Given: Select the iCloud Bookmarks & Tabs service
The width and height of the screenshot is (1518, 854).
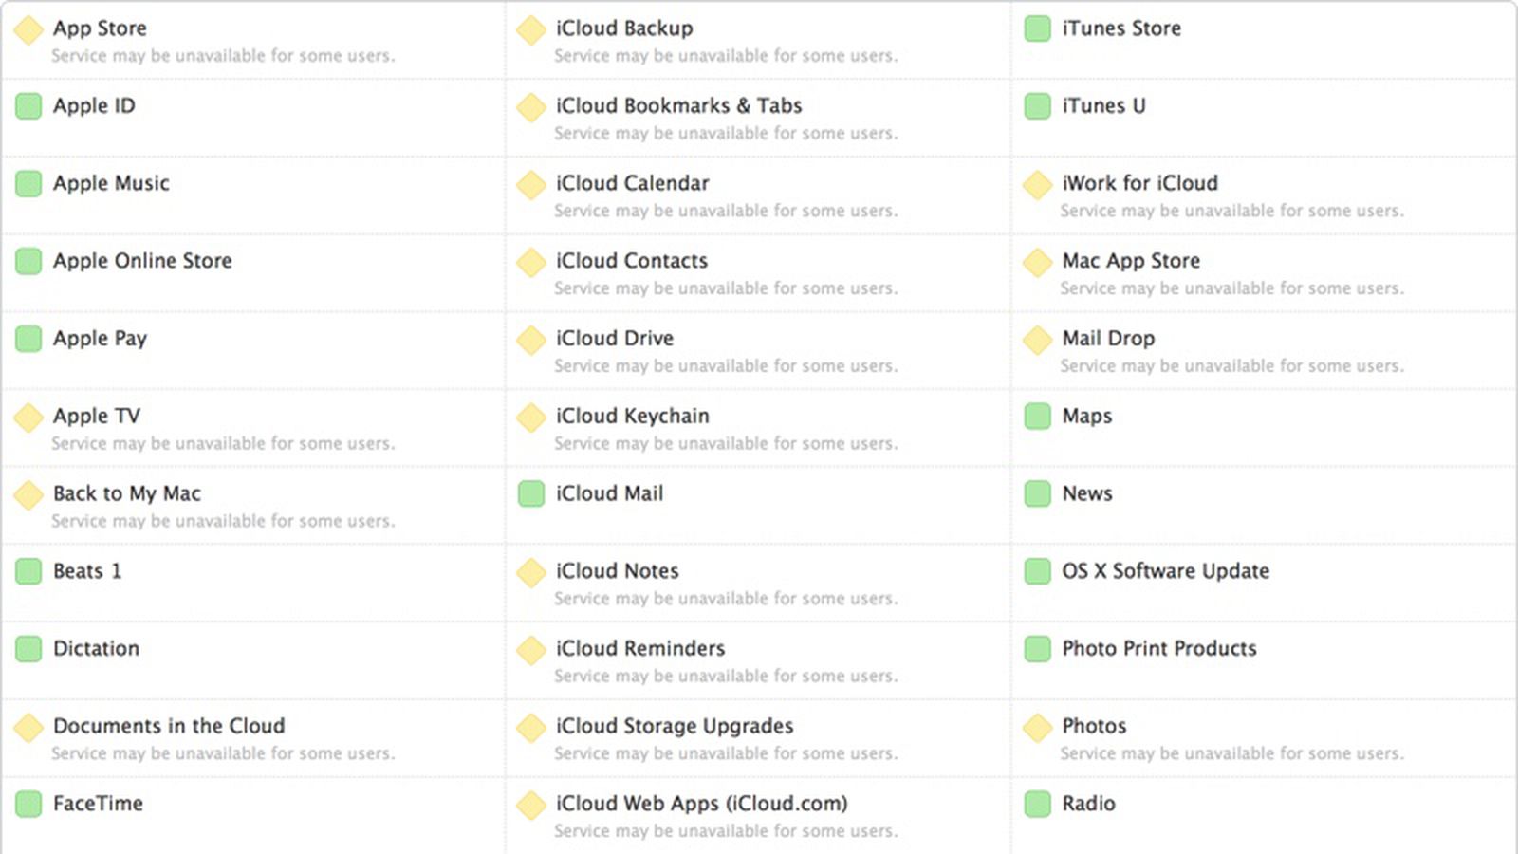Looking at the screenshot, I should pyautogui.click(x=677, y=106).
